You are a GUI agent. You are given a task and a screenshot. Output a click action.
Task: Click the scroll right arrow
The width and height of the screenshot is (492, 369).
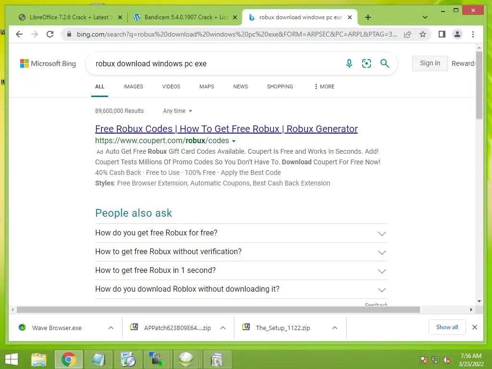click(471, 310)
